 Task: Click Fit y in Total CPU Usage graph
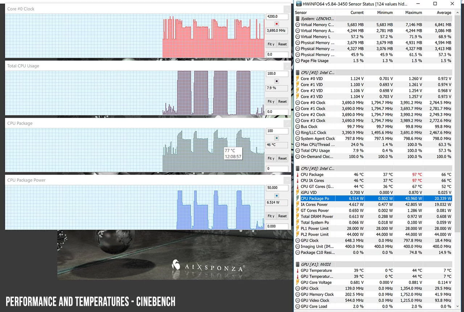click(x=271, y=101)
